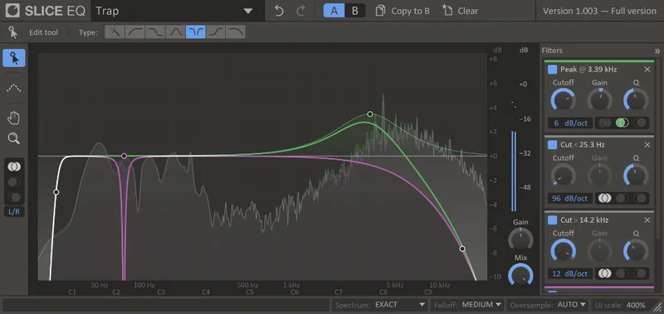Click the Cut < 25.3 Hz Cutoff knob
This screenshot has height=314, width=664.
pyautogui.click(x=563, y=176)
